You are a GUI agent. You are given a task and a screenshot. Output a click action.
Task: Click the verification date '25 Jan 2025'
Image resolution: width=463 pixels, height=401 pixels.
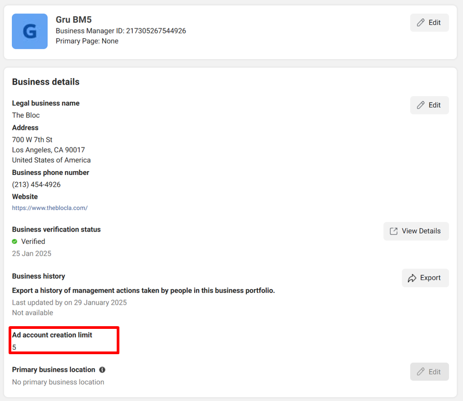(x=32, y=254)
